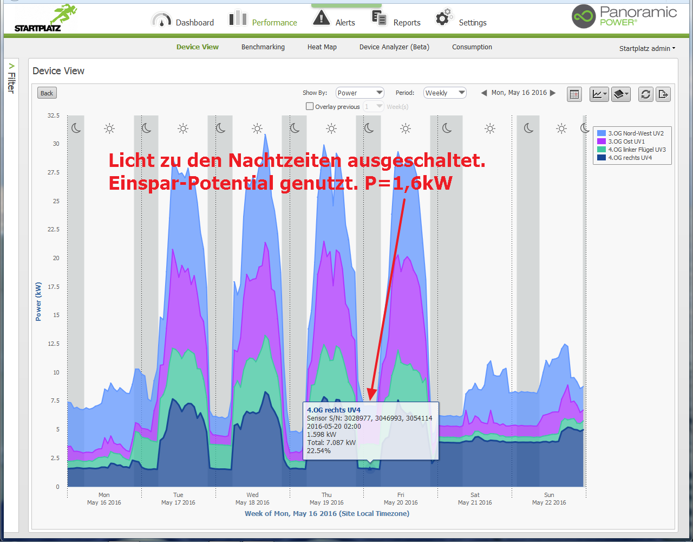The image size is (693, 542).
Task: Open the Show By Power dropdown
Action: click(359, 93)
